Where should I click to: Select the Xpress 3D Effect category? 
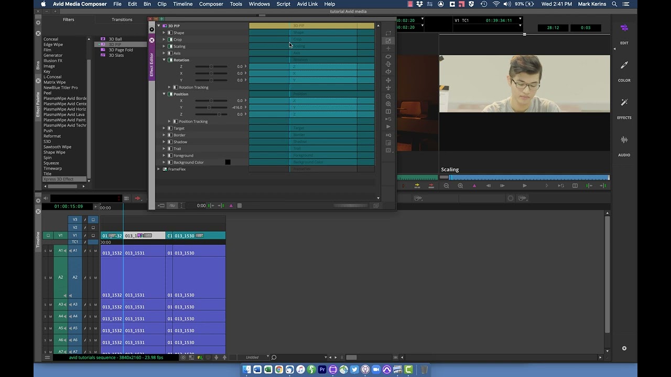click(59, 179)
